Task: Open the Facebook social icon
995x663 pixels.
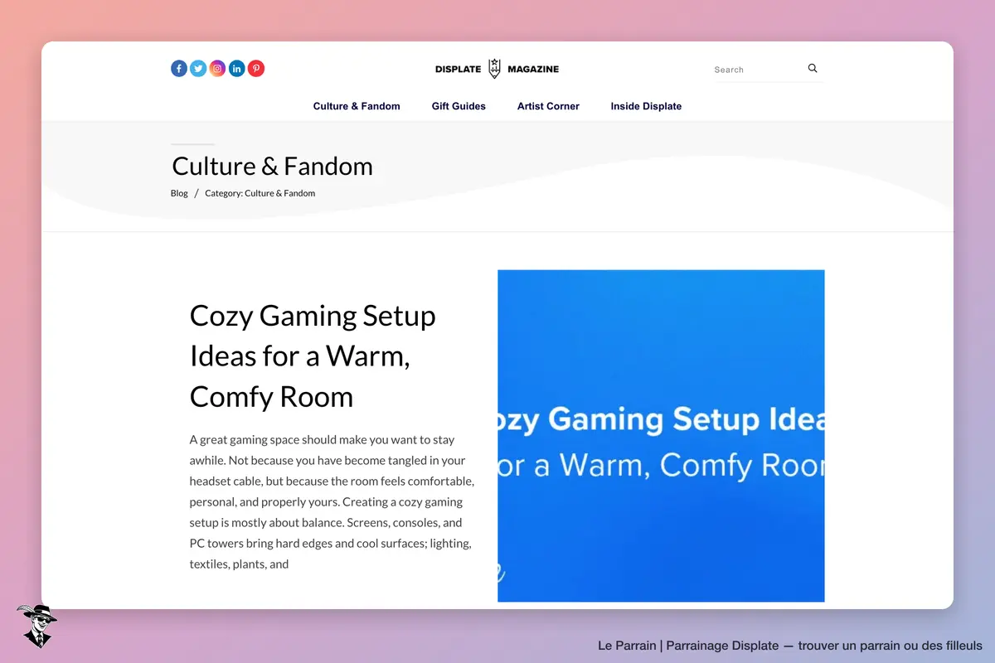Action: [x=179, y=69]
